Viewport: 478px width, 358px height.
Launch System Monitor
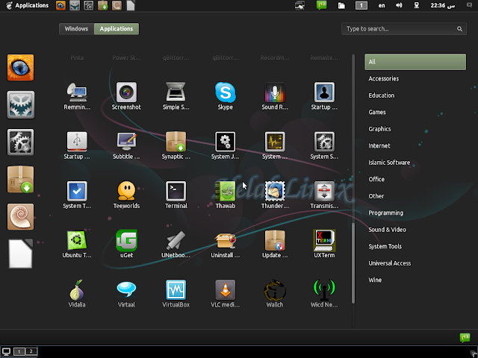(x=275, y=145)
